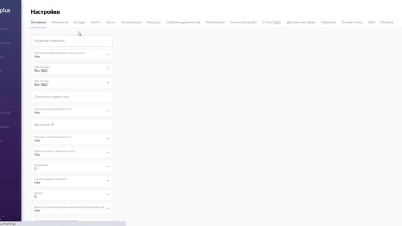The image size is (402, 226).
Task: Click the Фильтр по IP field
Action: [x=72, y=125]
